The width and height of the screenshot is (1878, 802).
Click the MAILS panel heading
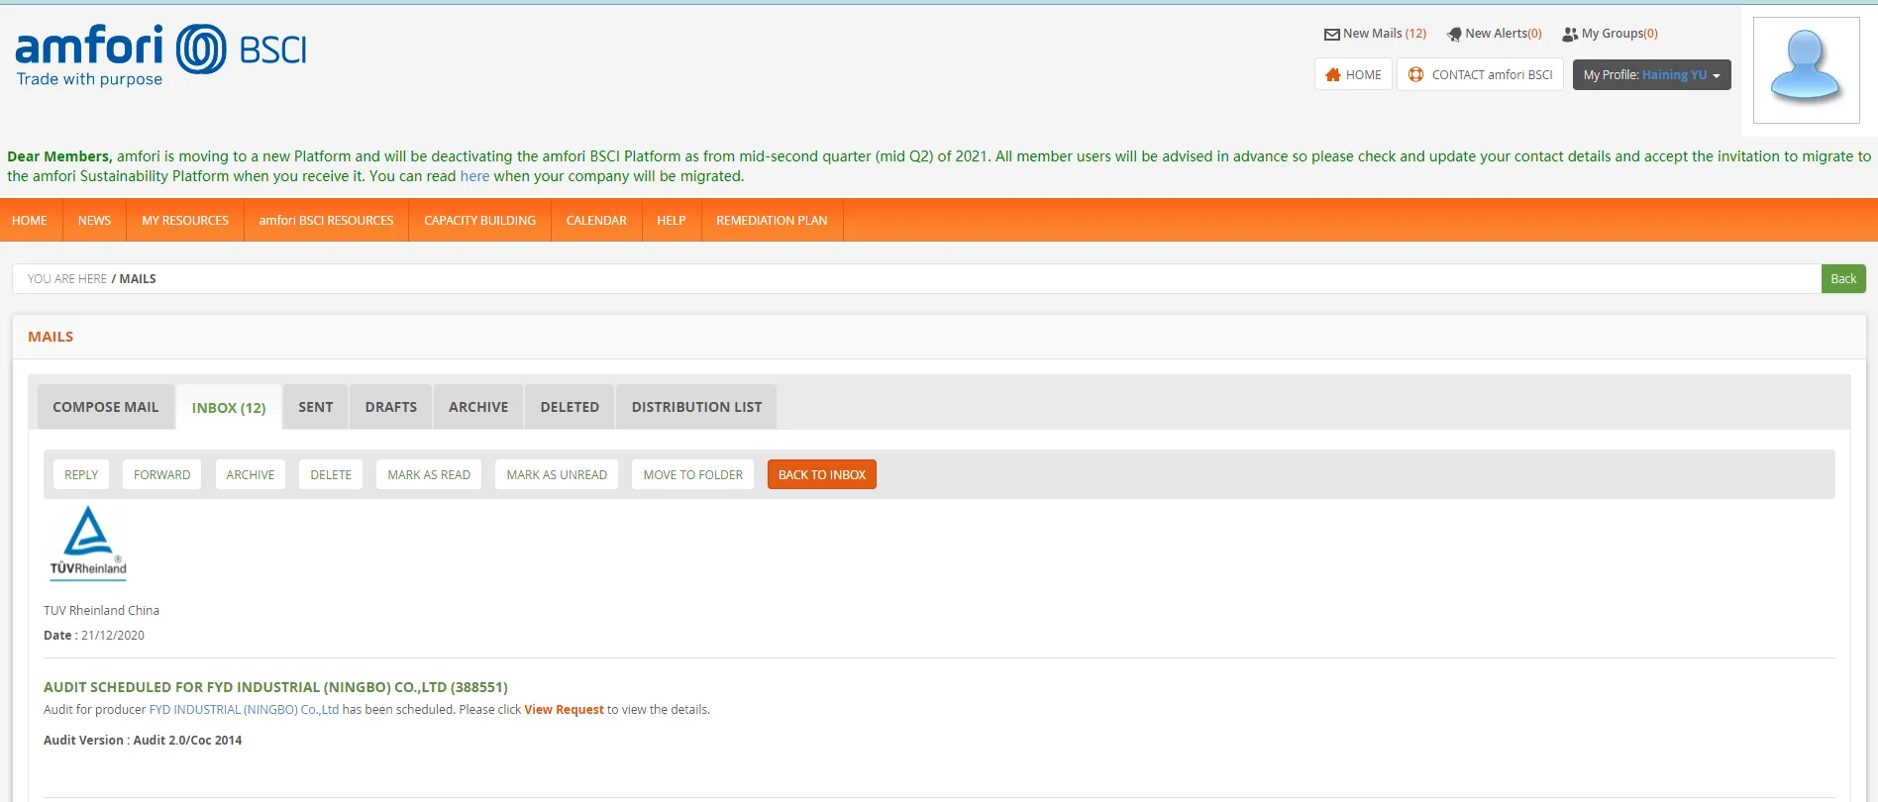click(51, 337)
